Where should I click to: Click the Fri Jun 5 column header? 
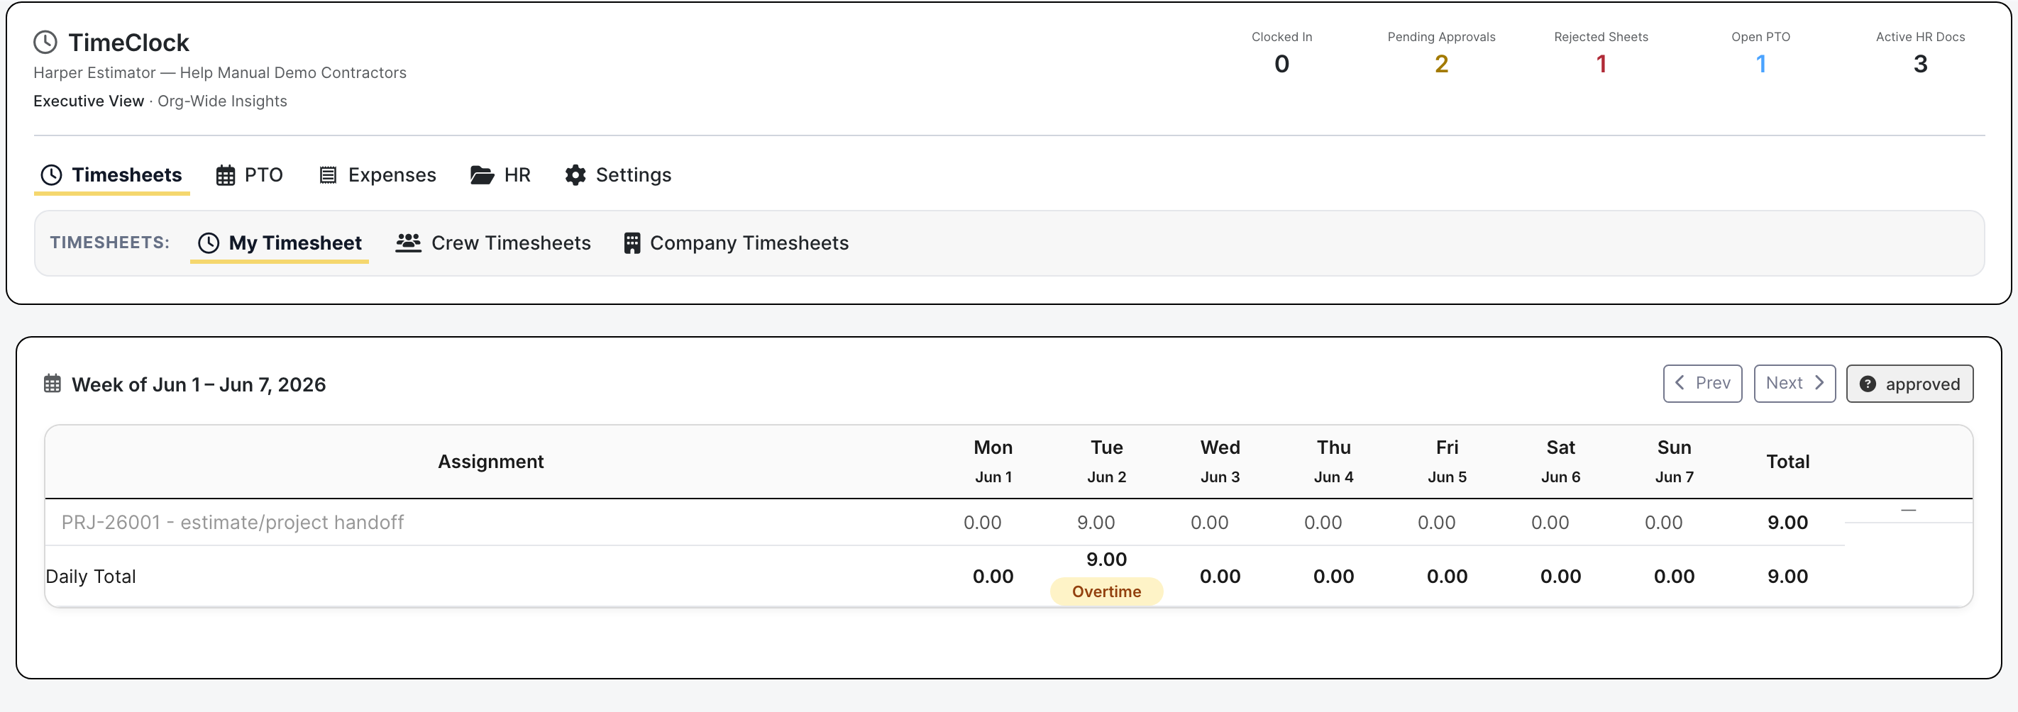(1447, 462)
